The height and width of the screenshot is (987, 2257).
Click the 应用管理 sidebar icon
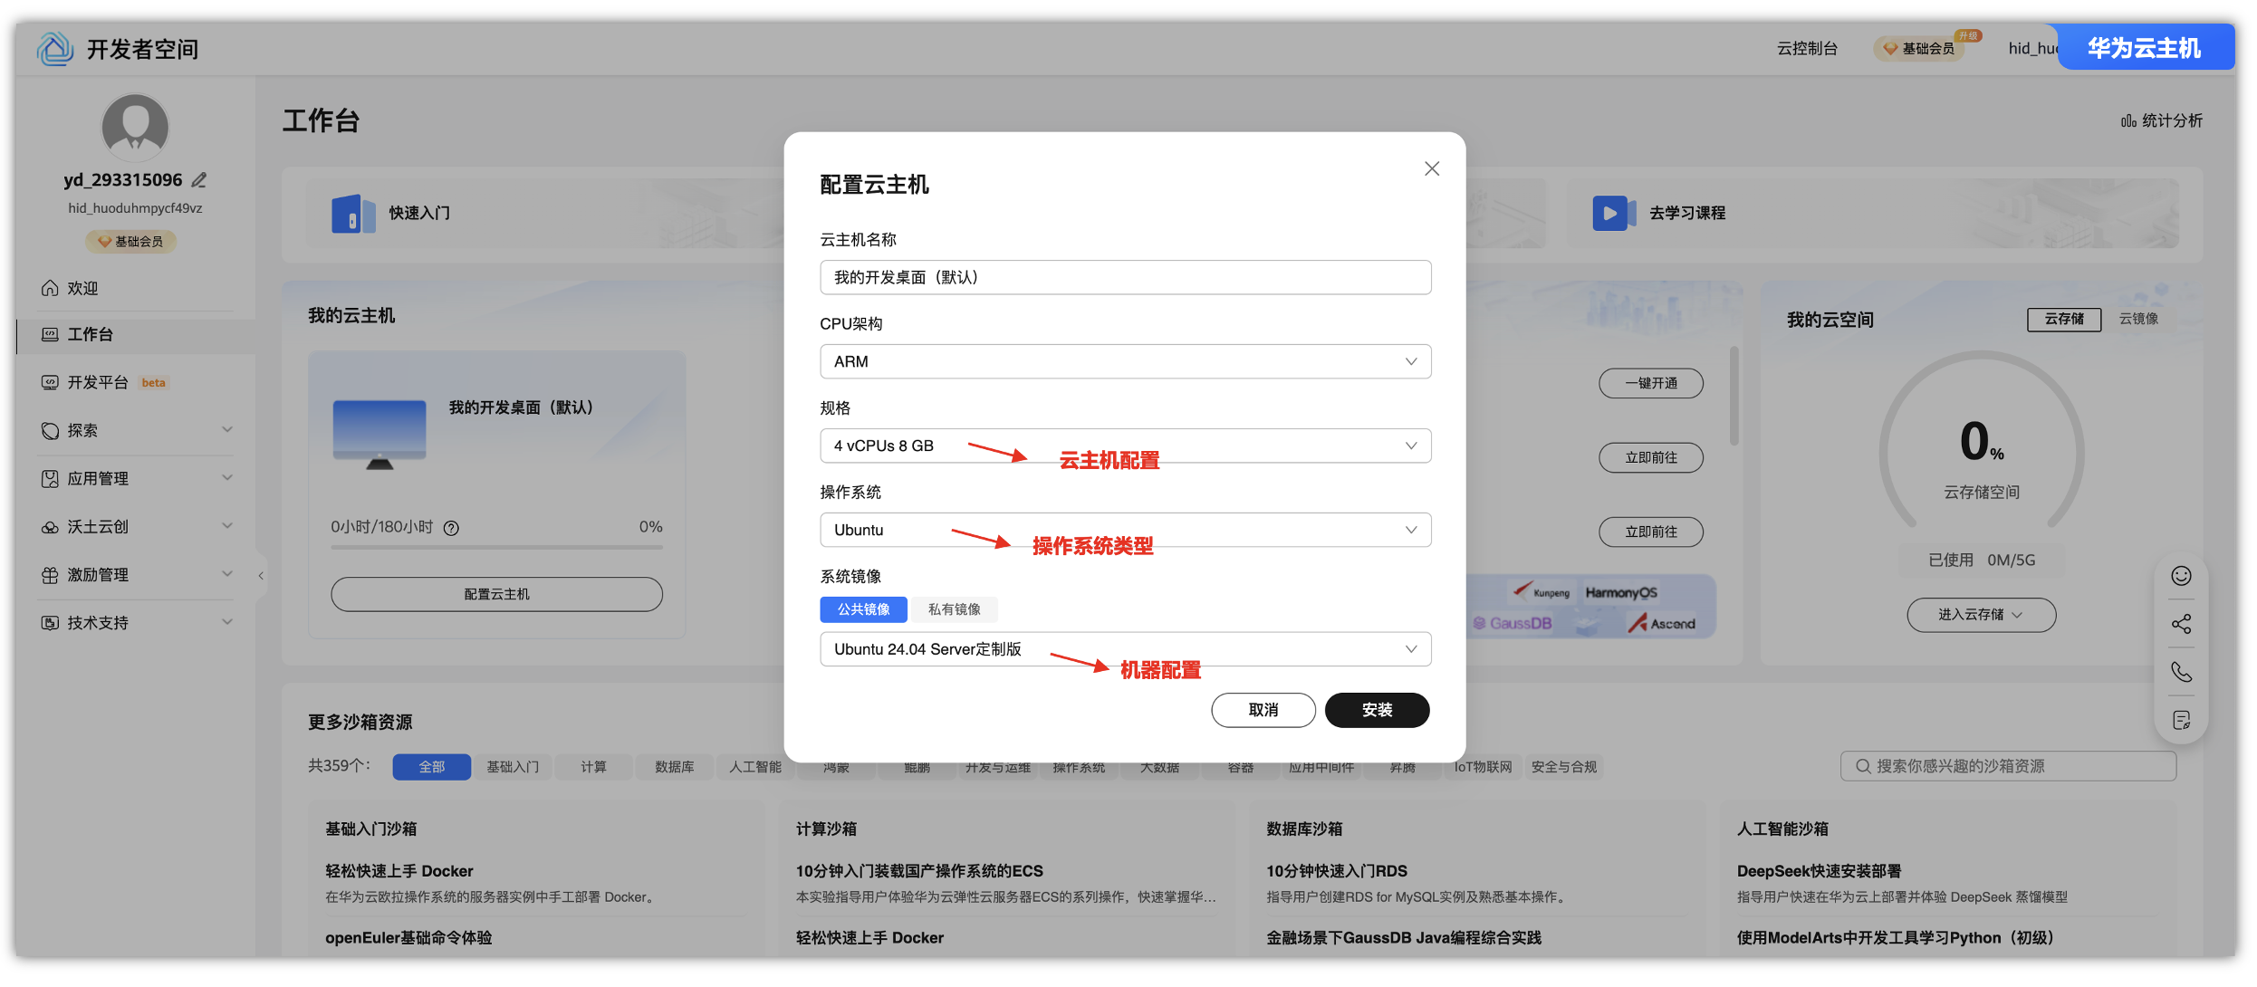[50, 478]
